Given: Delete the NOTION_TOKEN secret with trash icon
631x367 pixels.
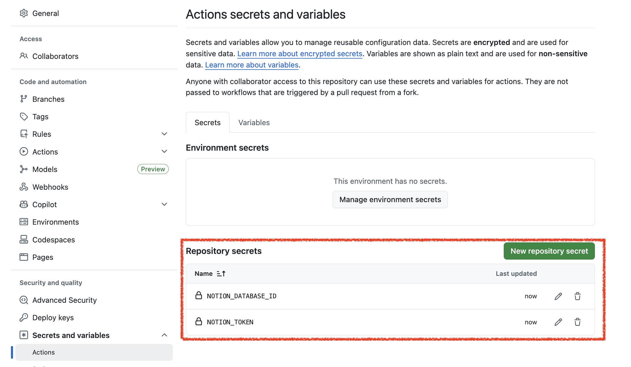Looking at the screenshot, I should click(577, 322).
